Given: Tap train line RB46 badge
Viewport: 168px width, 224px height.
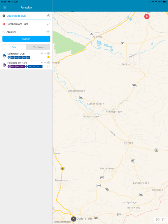Looking at the screenshot, I should [x=13, y=66].
